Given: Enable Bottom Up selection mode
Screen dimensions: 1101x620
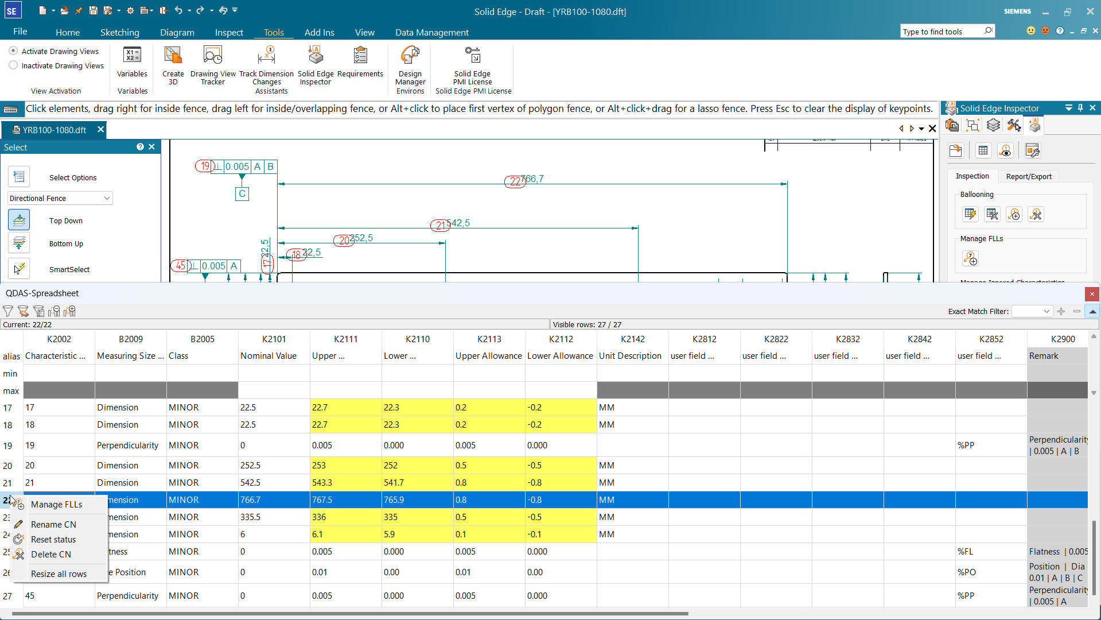Looking at the screenshot, I should (19, 243).
